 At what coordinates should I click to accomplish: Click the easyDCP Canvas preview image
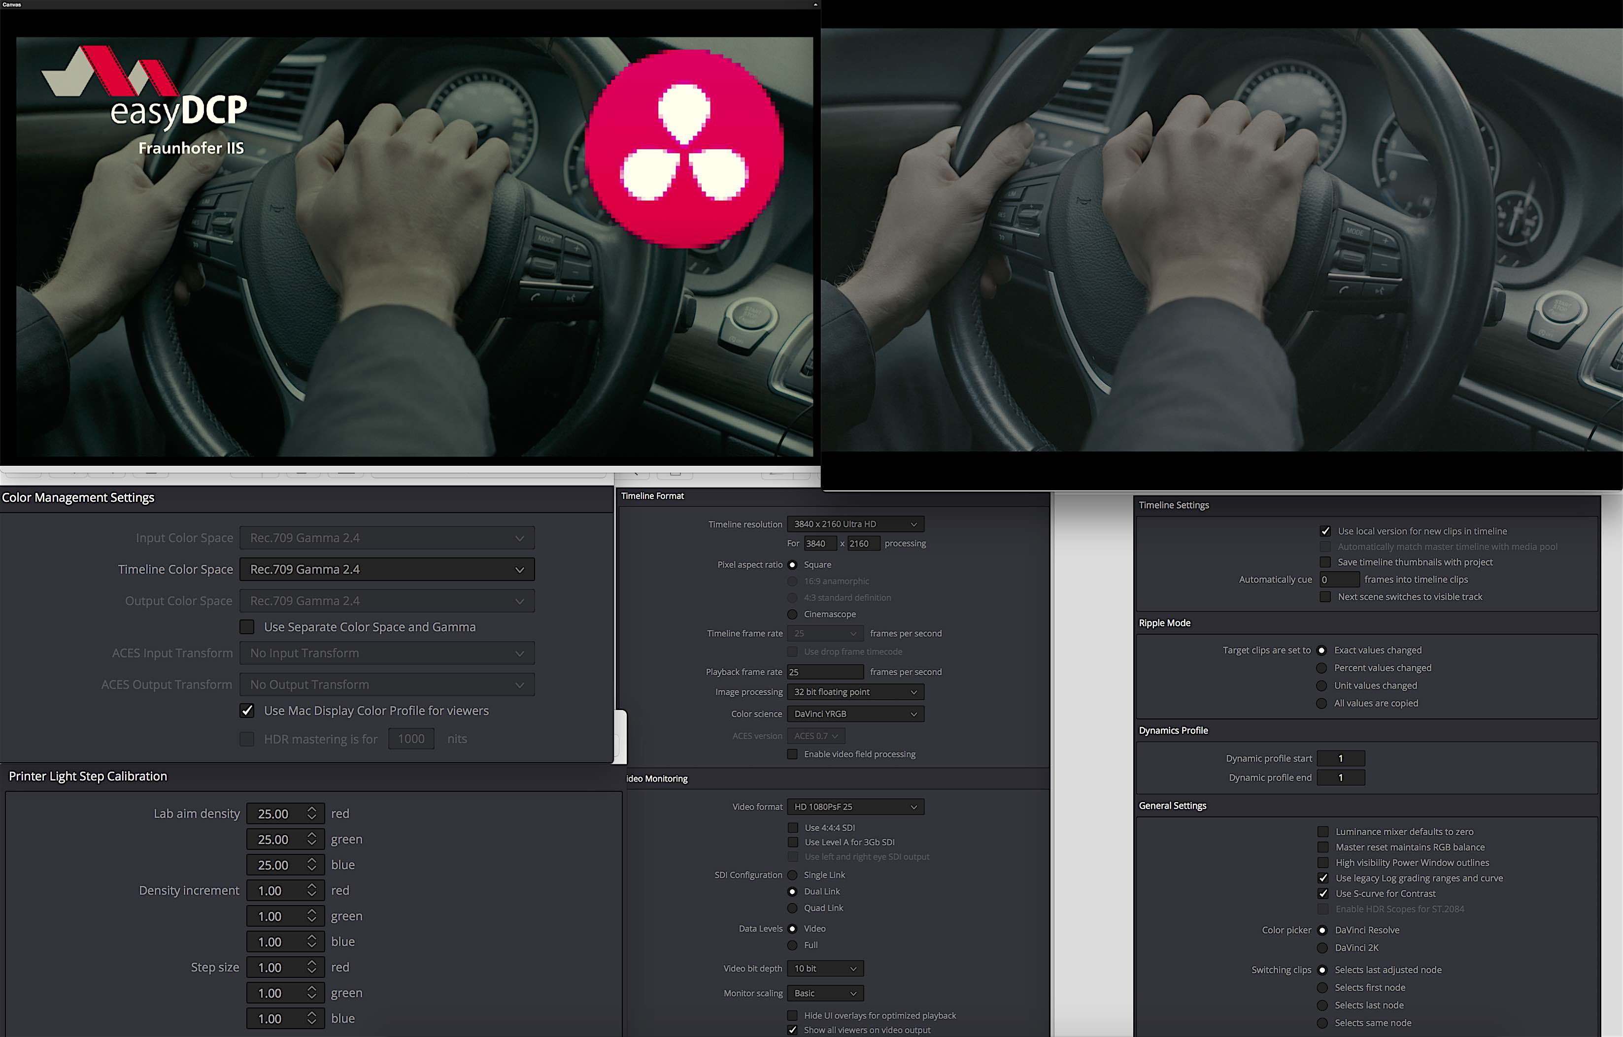tap(414, 247)
